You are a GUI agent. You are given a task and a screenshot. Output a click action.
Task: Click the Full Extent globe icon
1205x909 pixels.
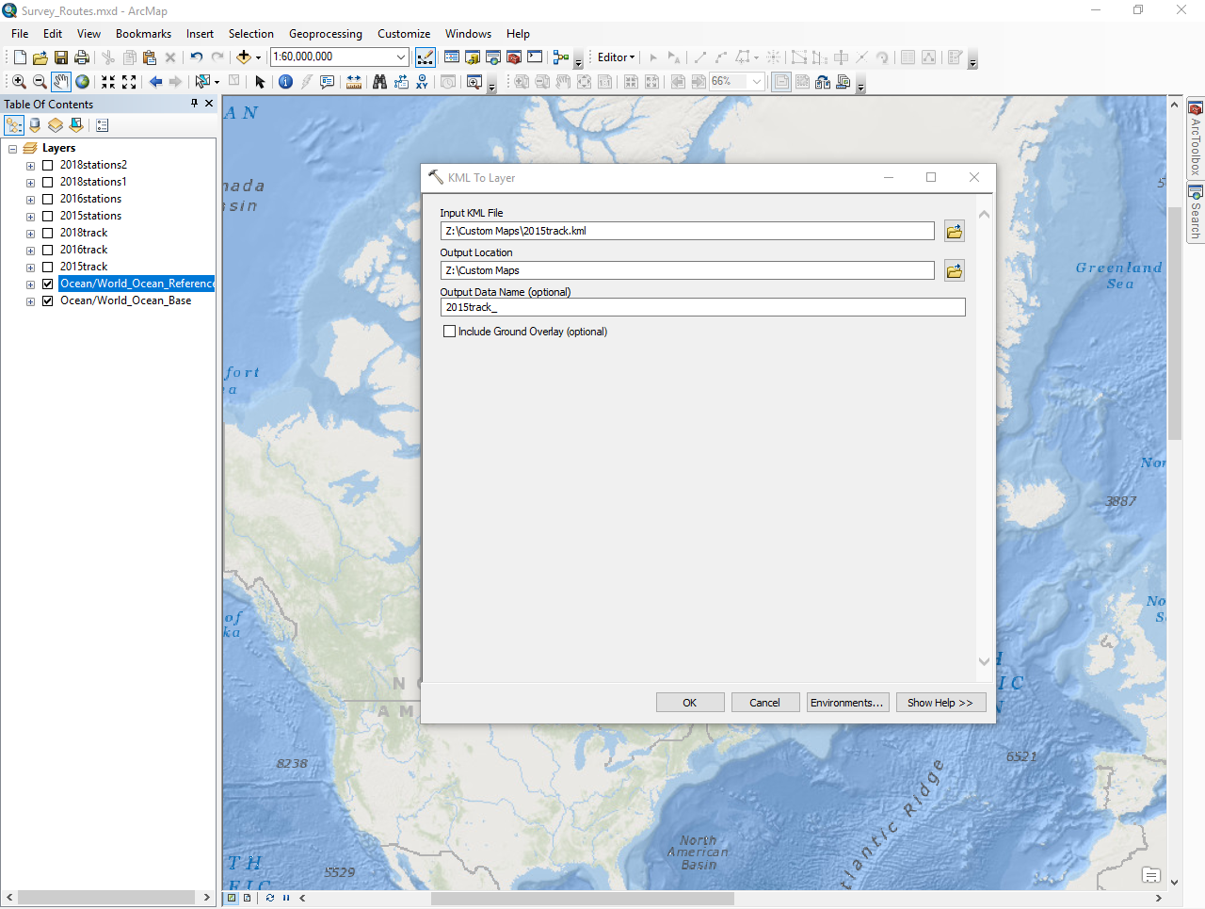[x=83, y=82]
